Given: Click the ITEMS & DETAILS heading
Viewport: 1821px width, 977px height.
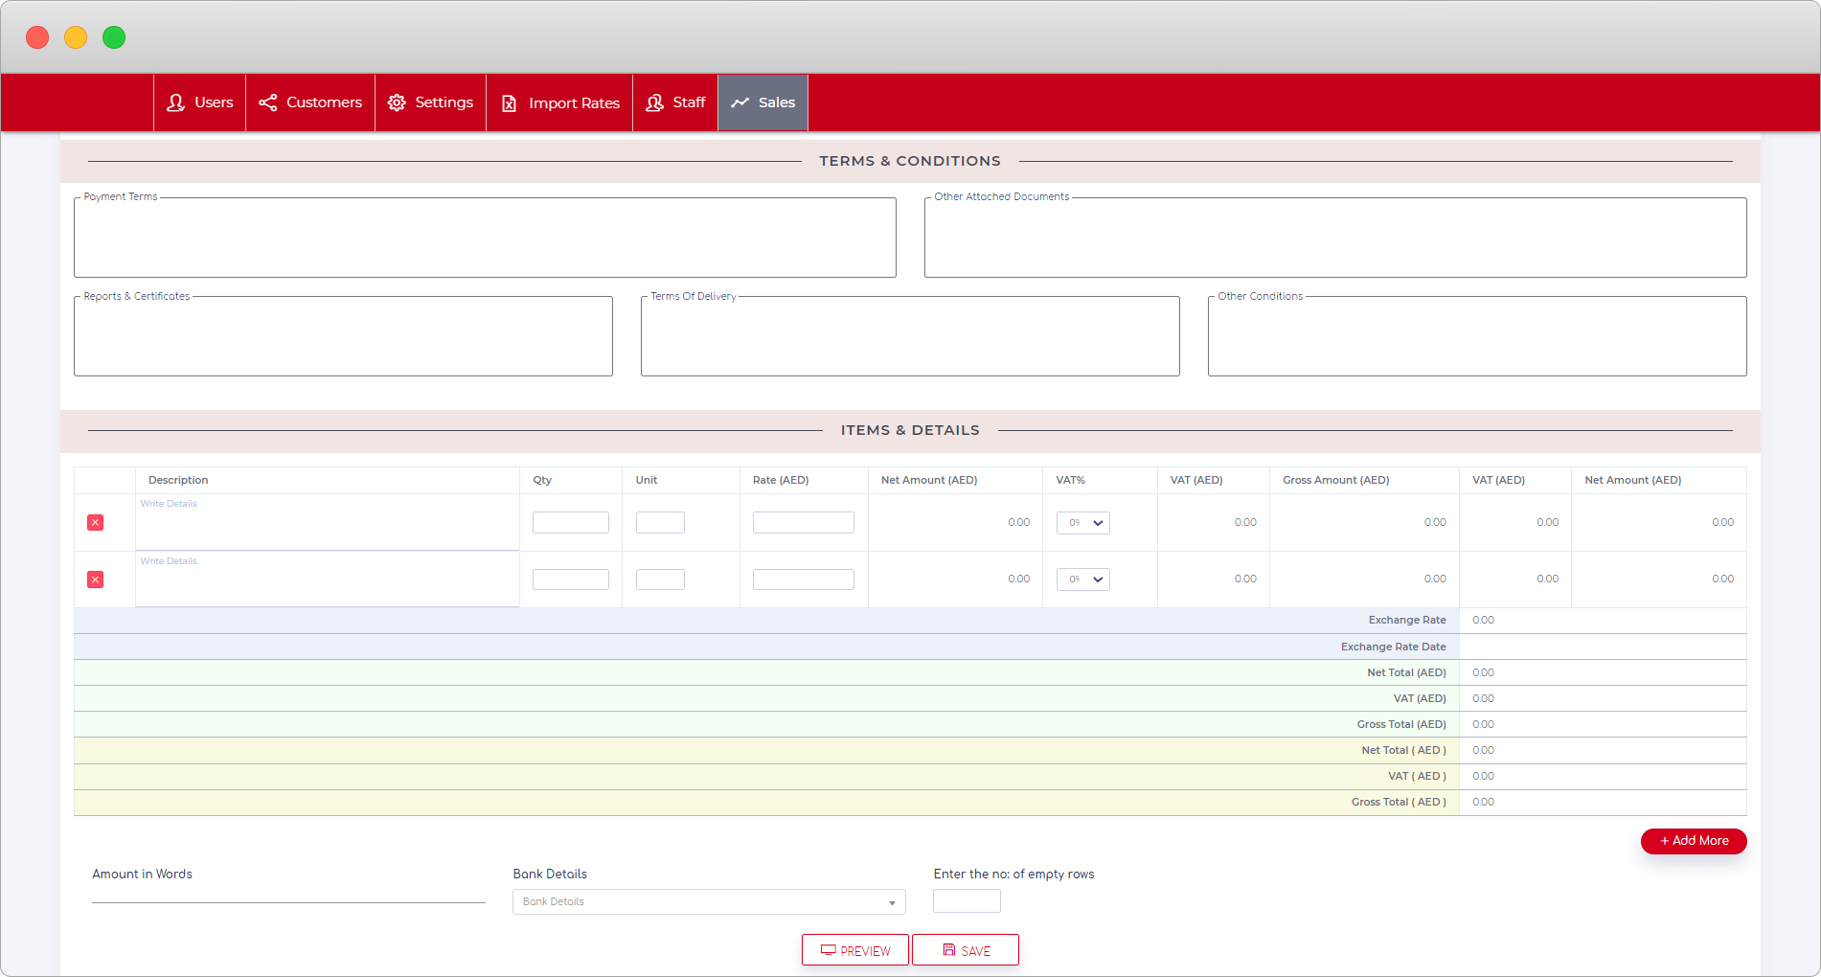Looking at the screenshot, I should click(x=910, y=430).
